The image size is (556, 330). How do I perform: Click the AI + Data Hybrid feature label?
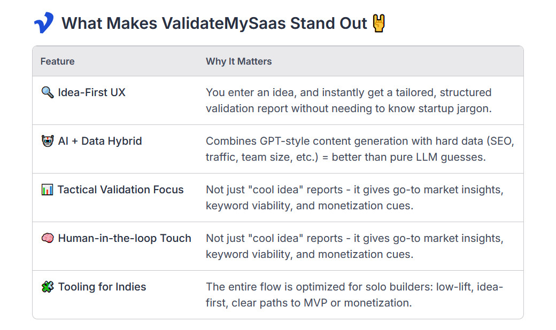[100, 141]
